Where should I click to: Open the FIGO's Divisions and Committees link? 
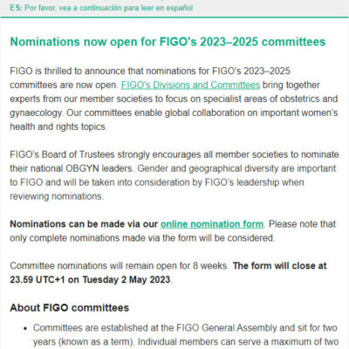[x=190, y=85]
